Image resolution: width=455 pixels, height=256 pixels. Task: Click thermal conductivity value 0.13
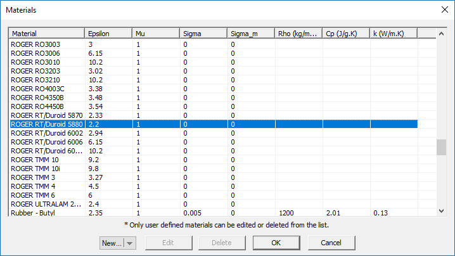(x=381, y=213)
